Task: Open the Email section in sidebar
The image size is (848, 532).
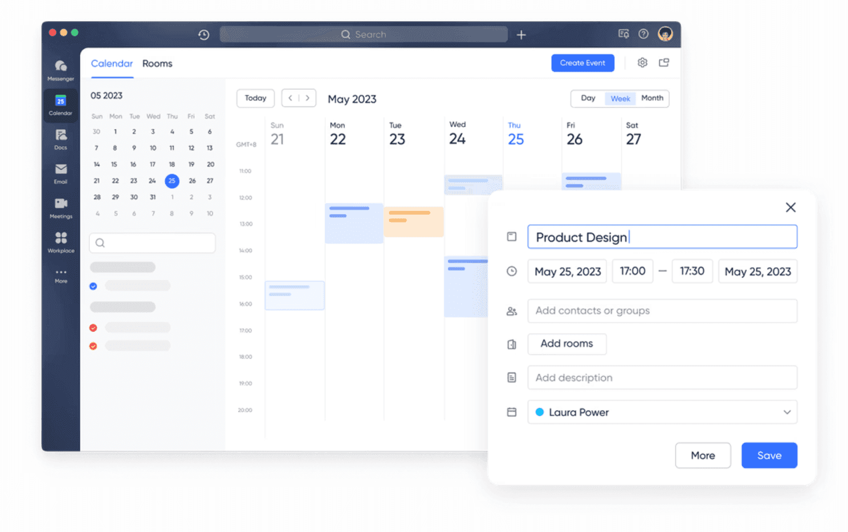Action: [60, 173]
